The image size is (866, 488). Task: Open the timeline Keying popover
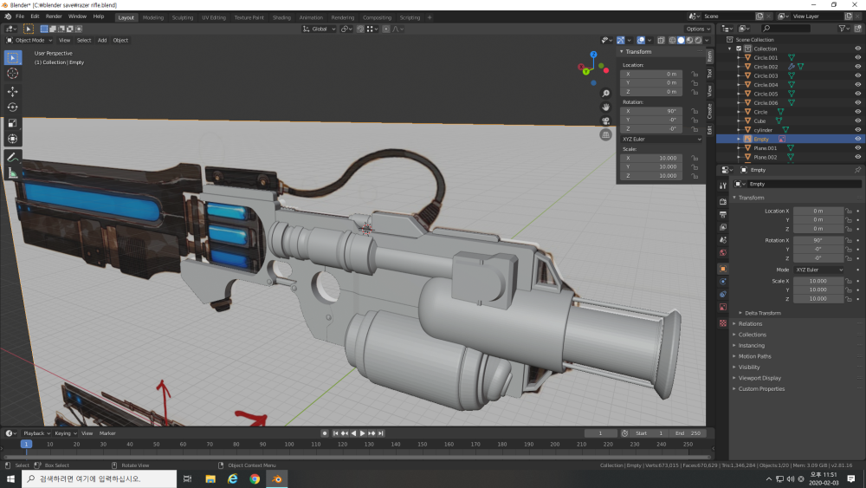[65, 433]
